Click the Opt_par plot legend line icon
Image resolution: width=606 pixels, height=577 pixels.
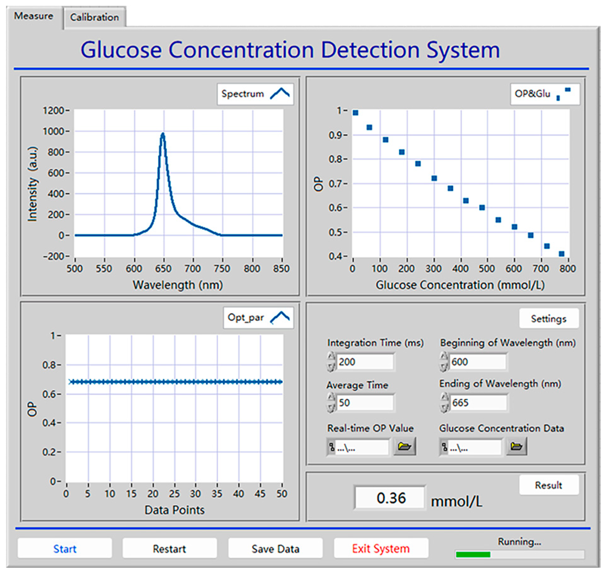[280, 317]
